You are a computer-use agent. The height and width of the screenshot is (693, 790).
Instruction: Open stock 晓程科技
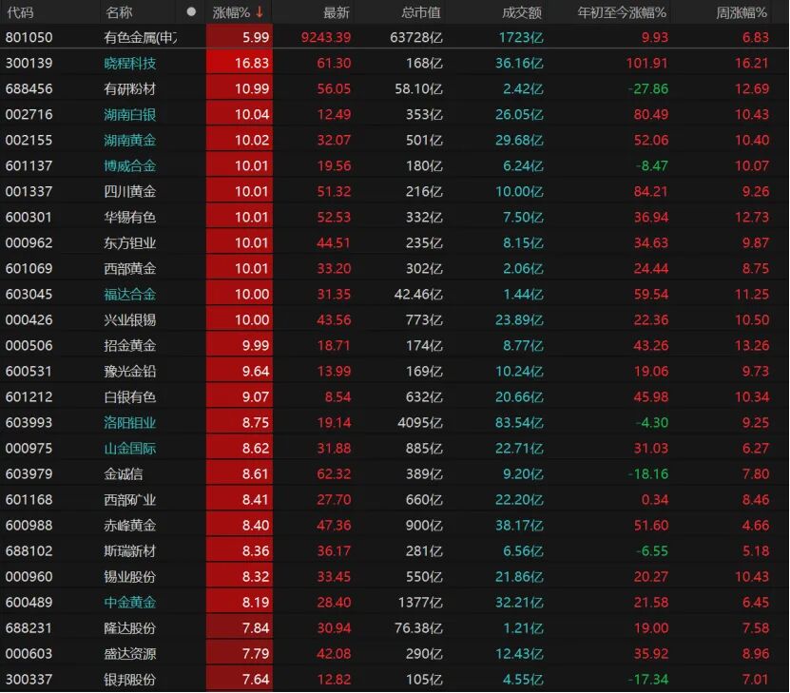click(x=130, y=64)
